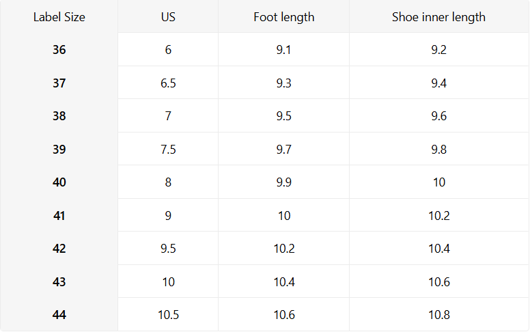Click the US column header
Screen dimensions: 530x332
168,17
